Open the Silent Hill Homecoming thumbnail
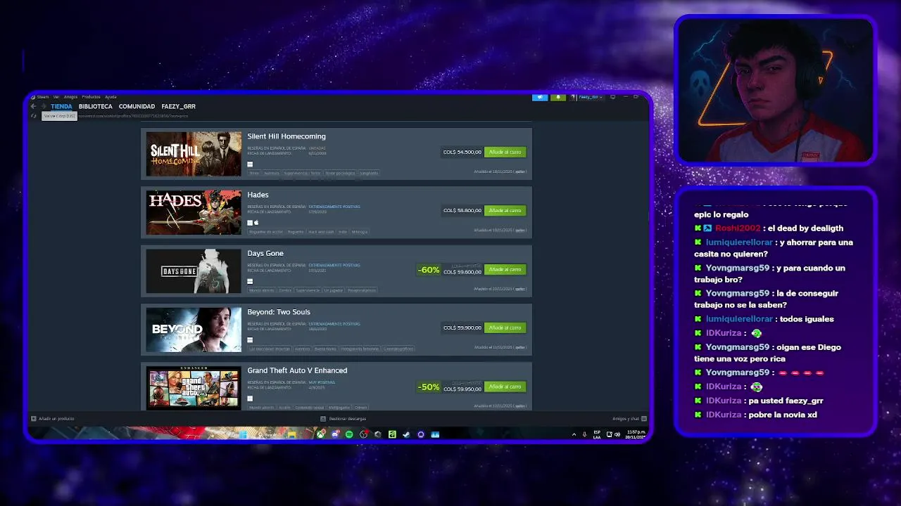Image resolution: width=901 pixels, height=506 pixels. [194, 154]
